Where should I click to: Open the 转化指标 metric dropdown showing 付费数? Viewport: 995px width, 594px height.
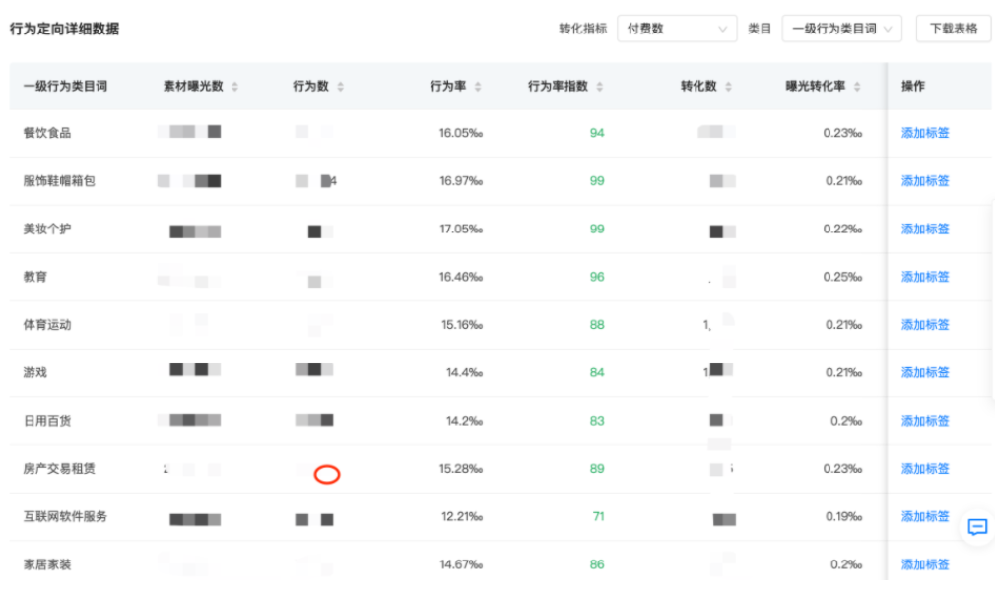point(677,29)
